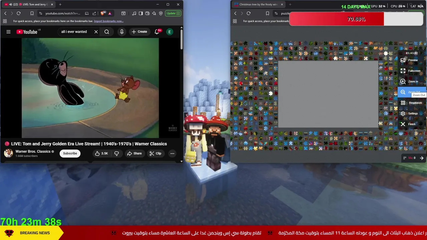
Task: Like the video with 3.5K likes
Action: (x=101, y=153)
